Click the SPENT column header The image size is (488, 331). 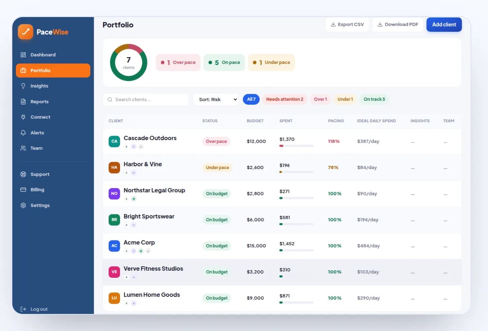286,121
